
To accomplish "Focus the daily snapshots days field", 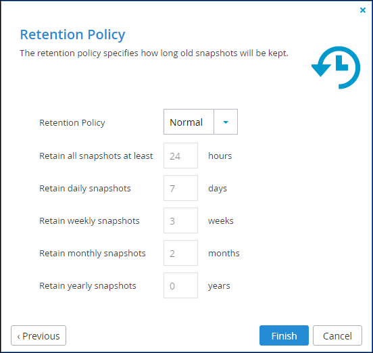I will [180, 188].
